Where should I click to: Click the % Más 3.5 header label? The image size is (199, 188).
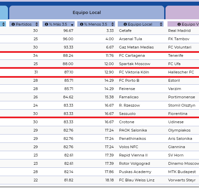tap(58, 24)
